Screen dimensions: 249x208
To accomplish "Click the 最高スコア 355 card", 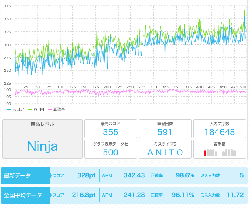I will [111, 128].
